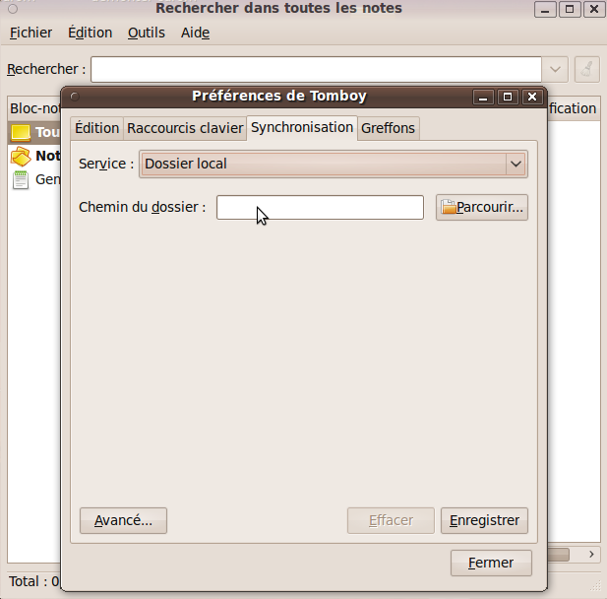Open the Service dropdown showing Dossier local
The width and height of the screenshot is (607, 599).
334,165
